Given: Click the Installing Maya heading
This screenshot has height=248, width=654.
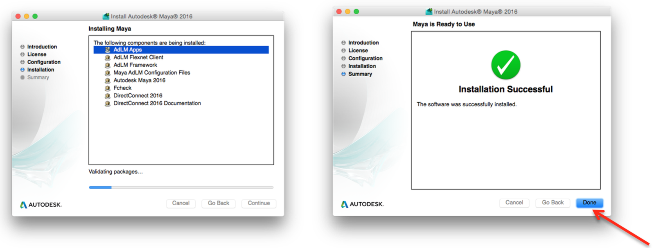Looking at the screenshot, I should pos(110,29).
